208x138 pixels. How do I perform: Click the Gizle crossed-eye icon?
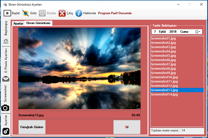pos(26,13)
